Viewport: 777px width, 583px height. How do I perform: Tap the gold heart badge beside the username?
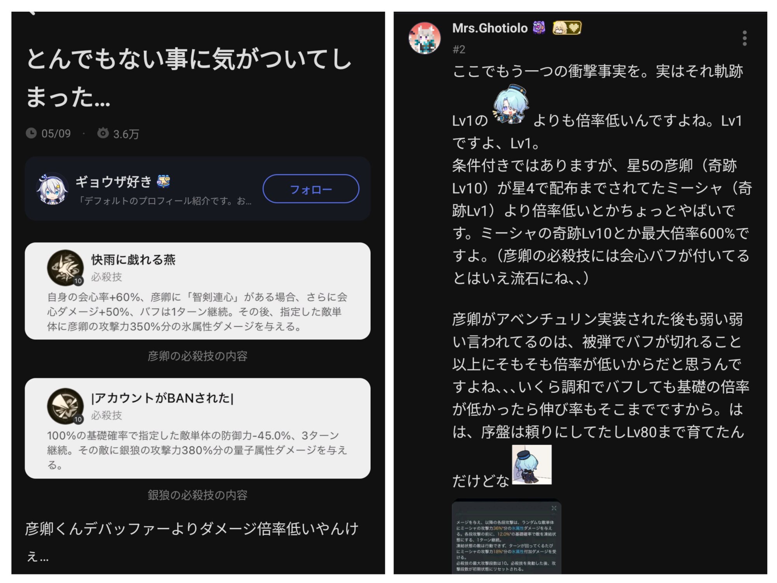click(x=567, y=28)
